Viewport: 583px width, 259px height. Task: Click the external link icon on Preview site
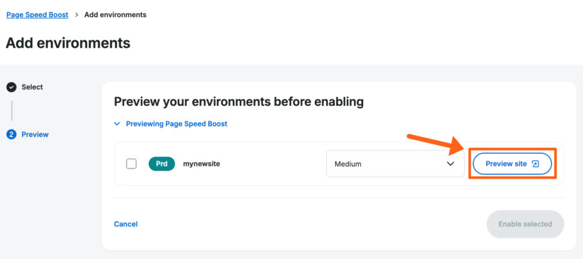[x=535, y=164]
